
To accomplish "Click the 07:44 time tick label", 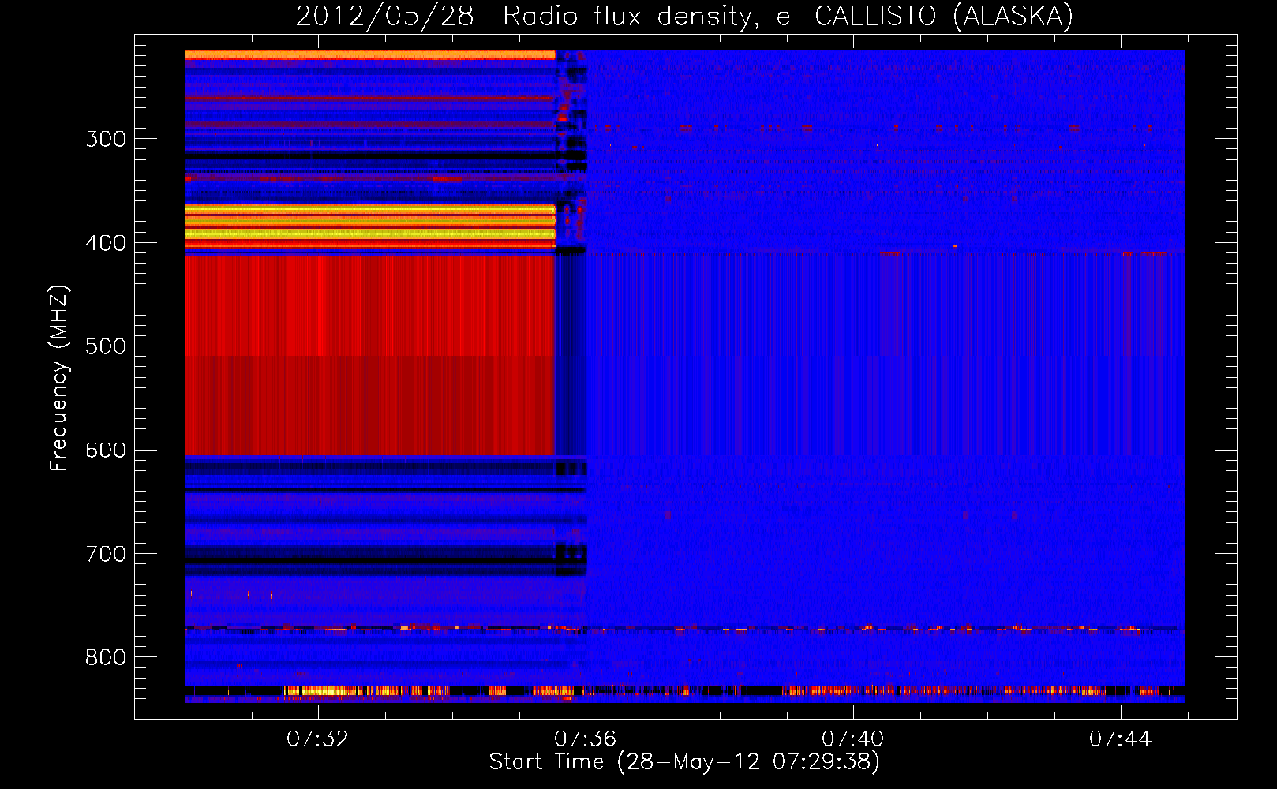I will coord(1121,739).
